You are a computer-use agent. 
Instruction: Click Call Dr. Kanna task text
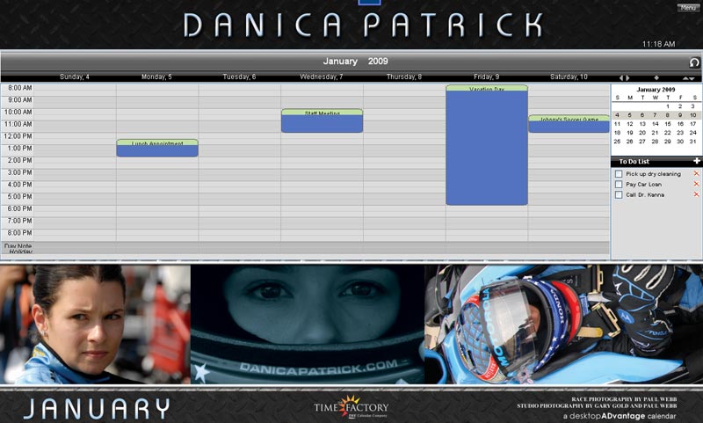tap(645, 194)
